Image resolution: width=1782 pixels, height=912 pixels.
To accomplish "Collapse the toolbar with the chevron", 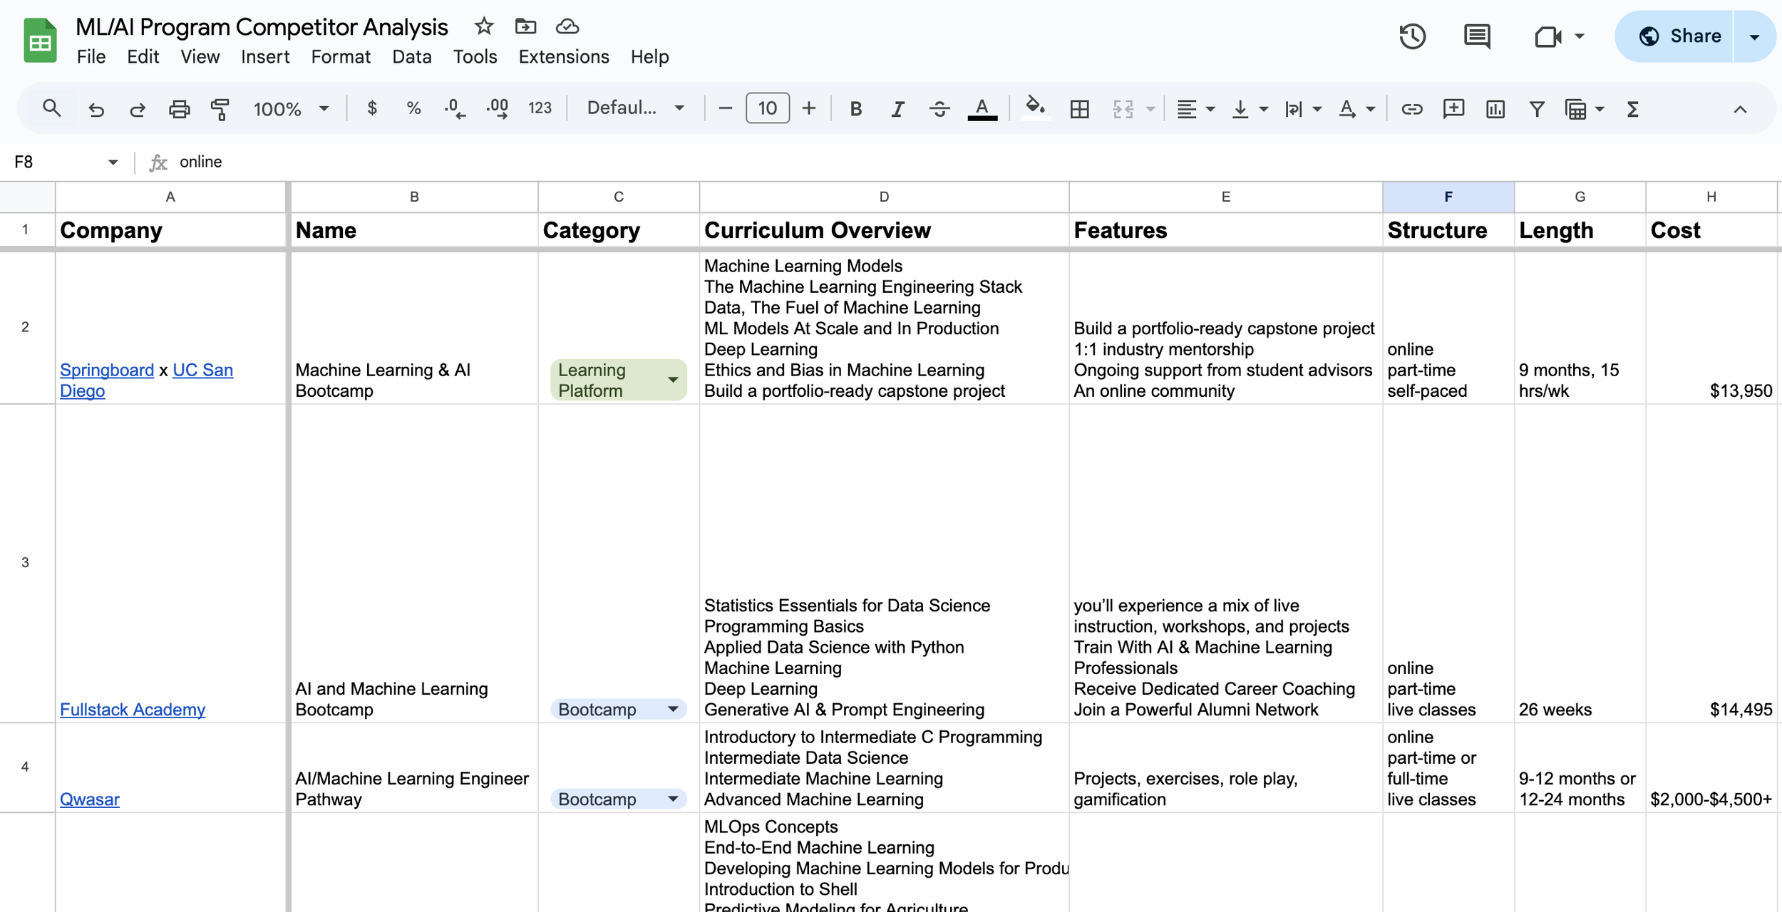I will coord(1739,108).
